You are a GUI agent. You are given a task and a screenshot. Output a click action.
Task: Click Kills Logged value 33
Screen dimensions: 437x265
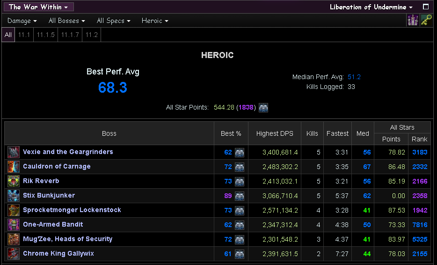351,87
